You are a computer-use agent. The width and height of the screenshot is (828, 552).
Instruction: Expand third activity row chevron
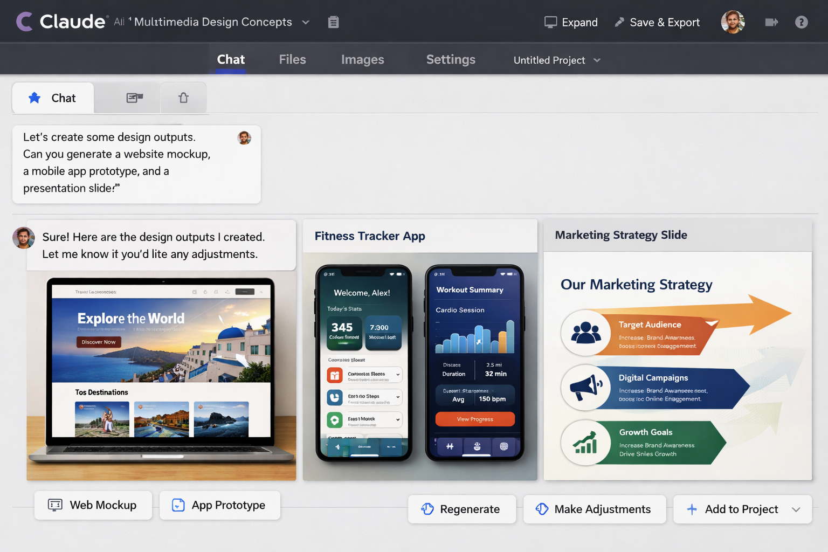(x=398, y=420)
